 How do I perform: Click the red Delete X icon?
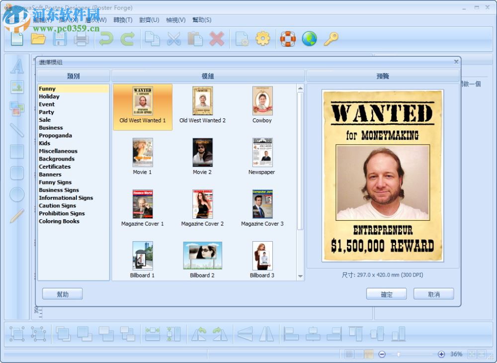click(217, 39)
